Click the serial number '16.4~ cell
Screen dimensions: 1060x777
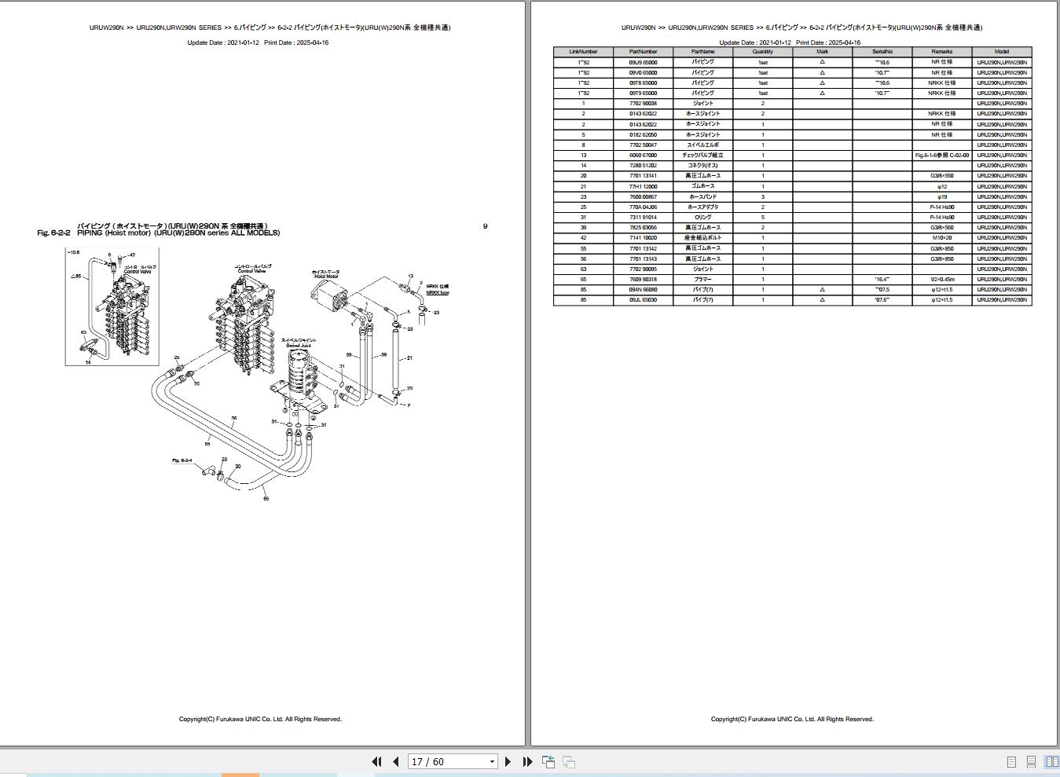pos(882,279)
